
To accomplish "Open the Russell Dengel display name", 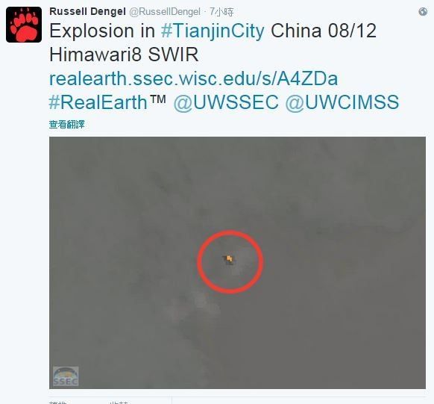I will point(87,12).
